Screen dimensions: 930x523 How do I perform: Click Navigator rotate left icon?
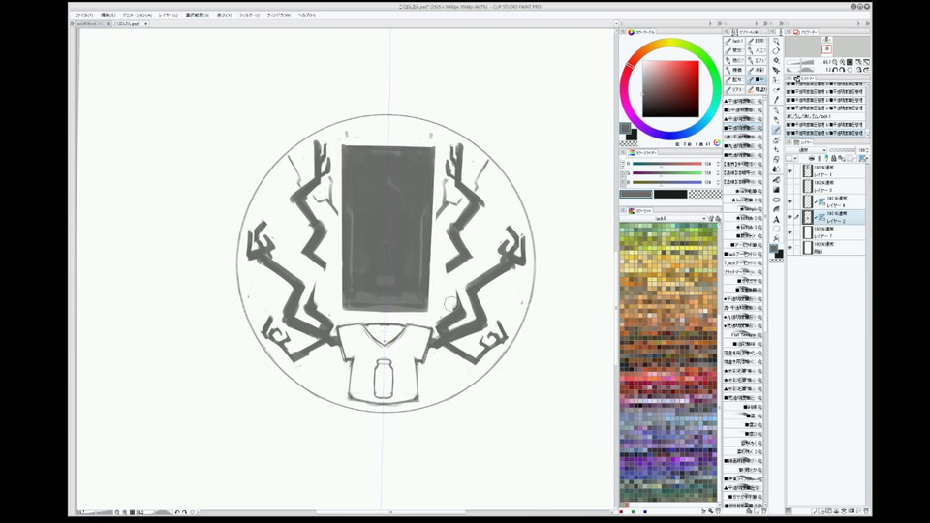(x=835, y=70)
